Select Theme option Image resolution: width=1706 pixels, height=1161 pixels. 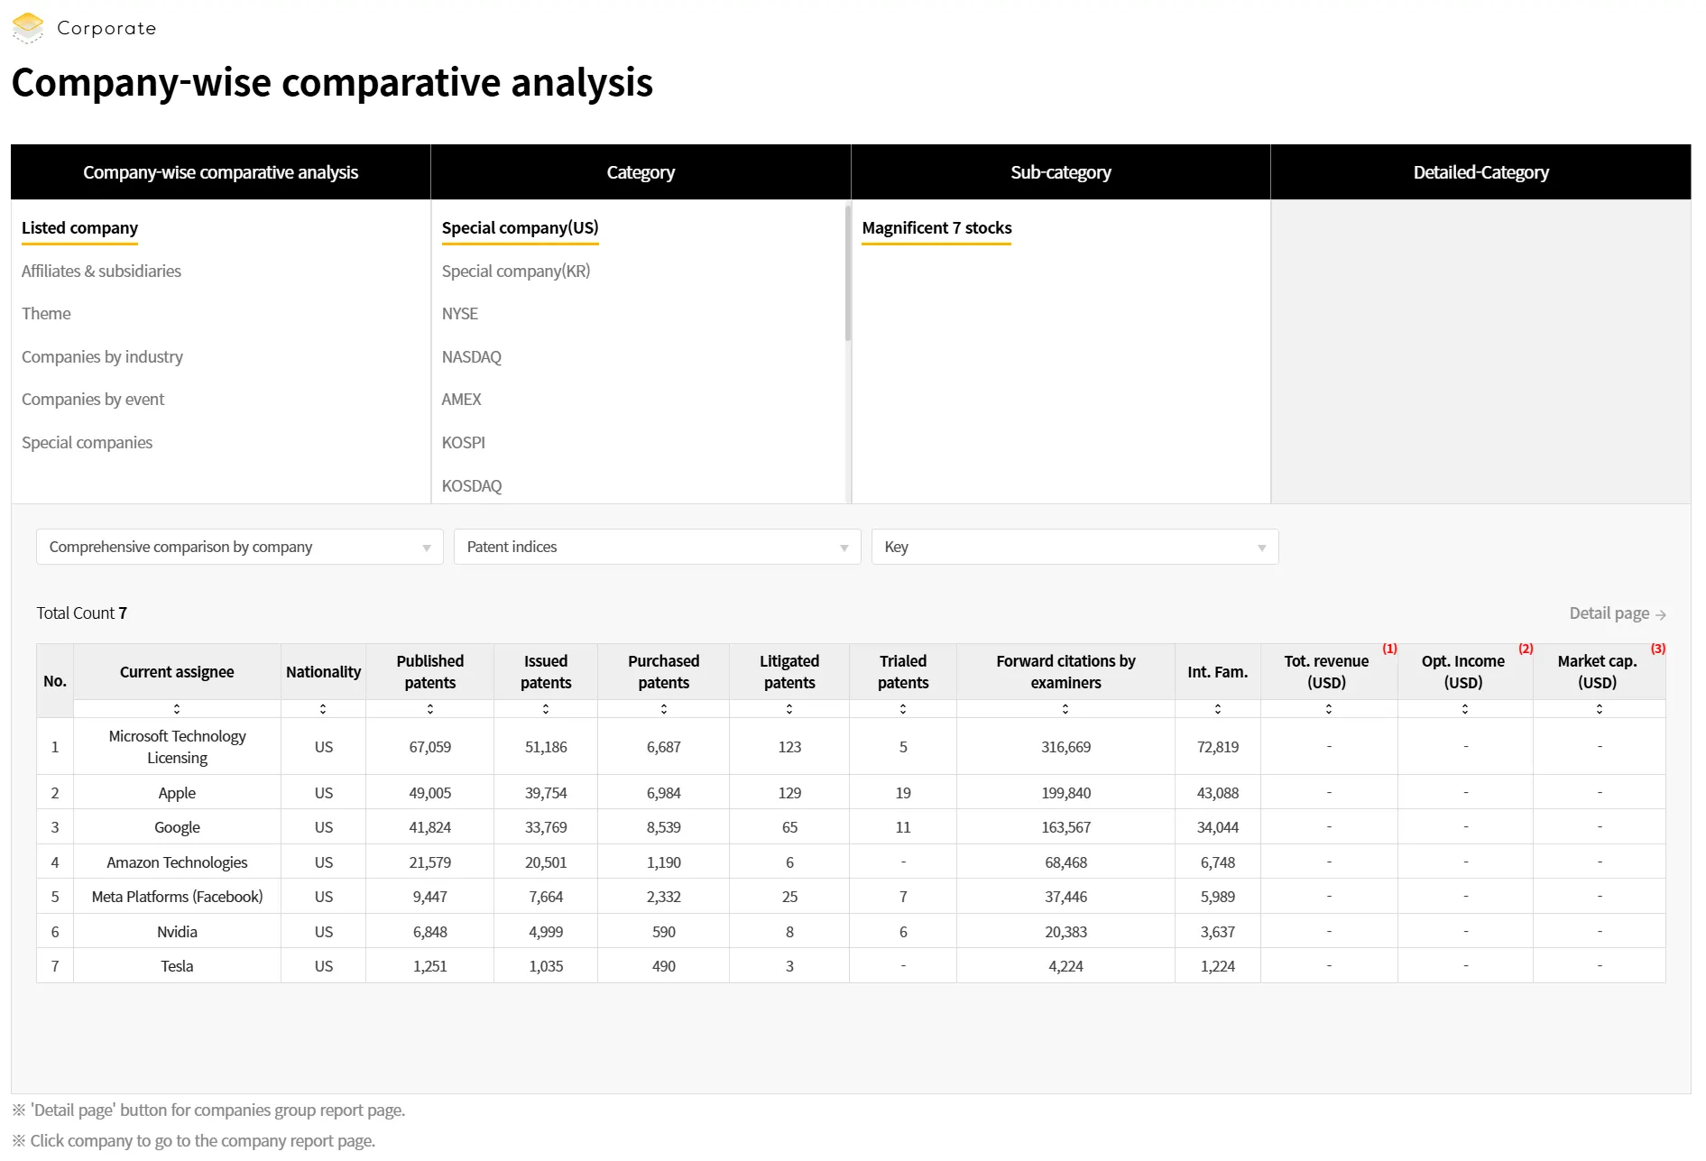point(46,314)
